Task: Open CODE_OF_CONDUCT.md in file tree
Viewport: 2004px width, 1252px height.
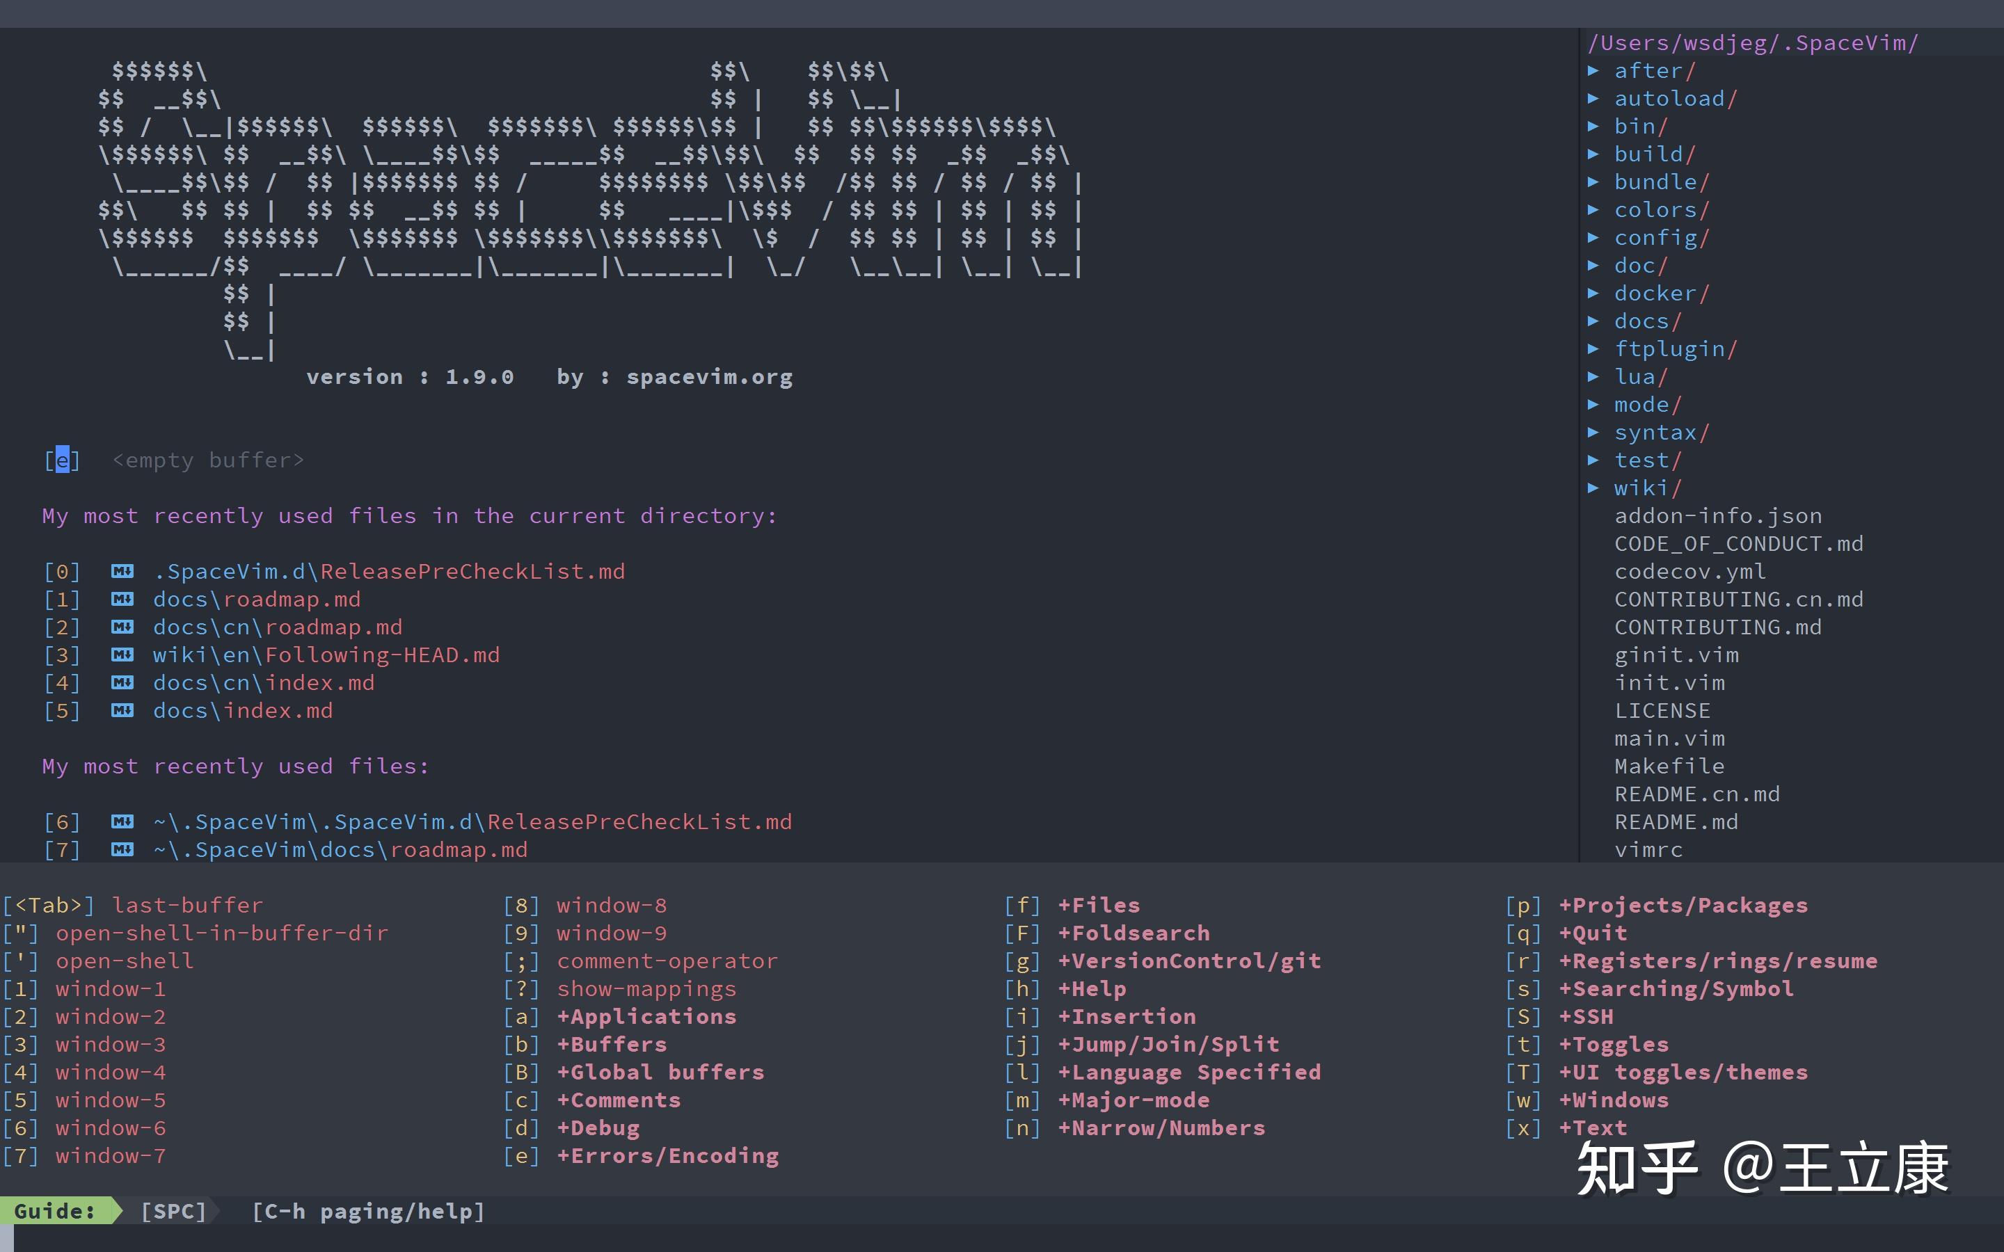Action: 1739,544
